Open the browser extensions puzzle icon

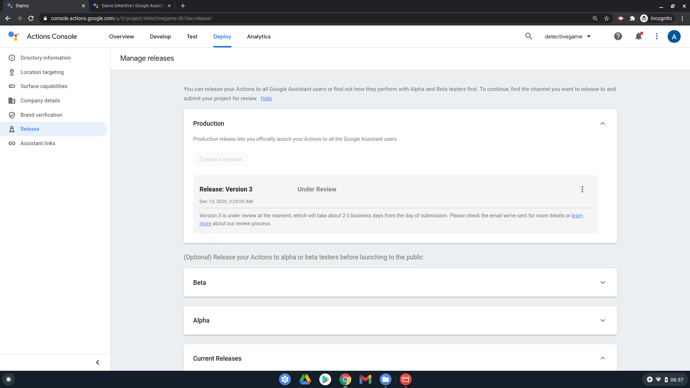[632, 18]
